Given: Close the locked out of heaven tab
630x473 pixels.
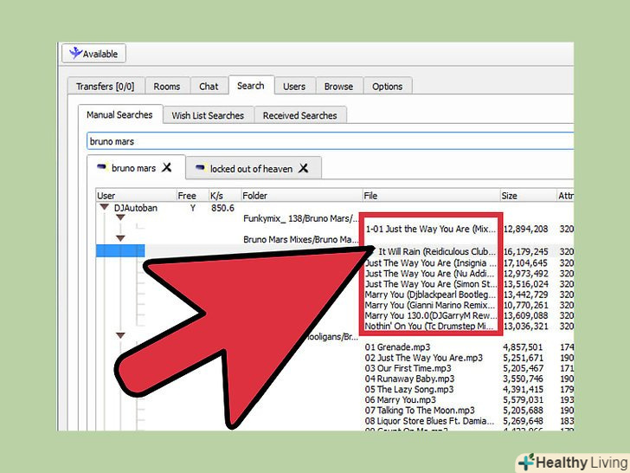Looking at the screenshot, I should (304, 168).
